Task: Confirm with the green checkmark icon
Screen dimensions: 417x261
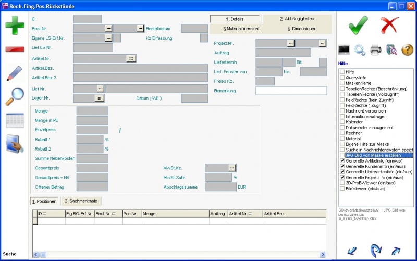Action: pos(358,25)
